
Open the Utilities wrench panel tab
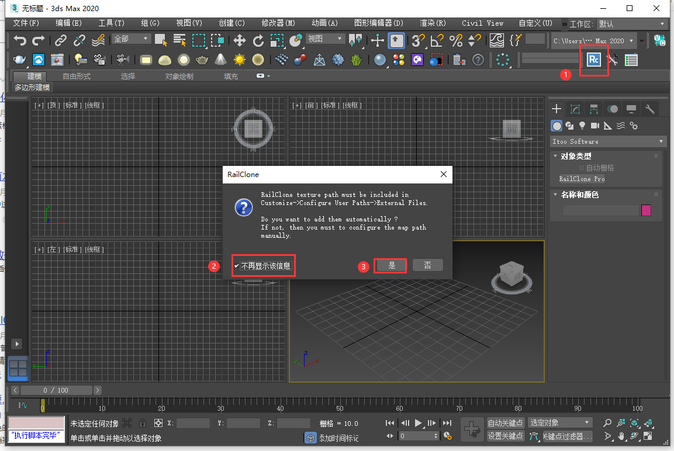click(650, 109)
